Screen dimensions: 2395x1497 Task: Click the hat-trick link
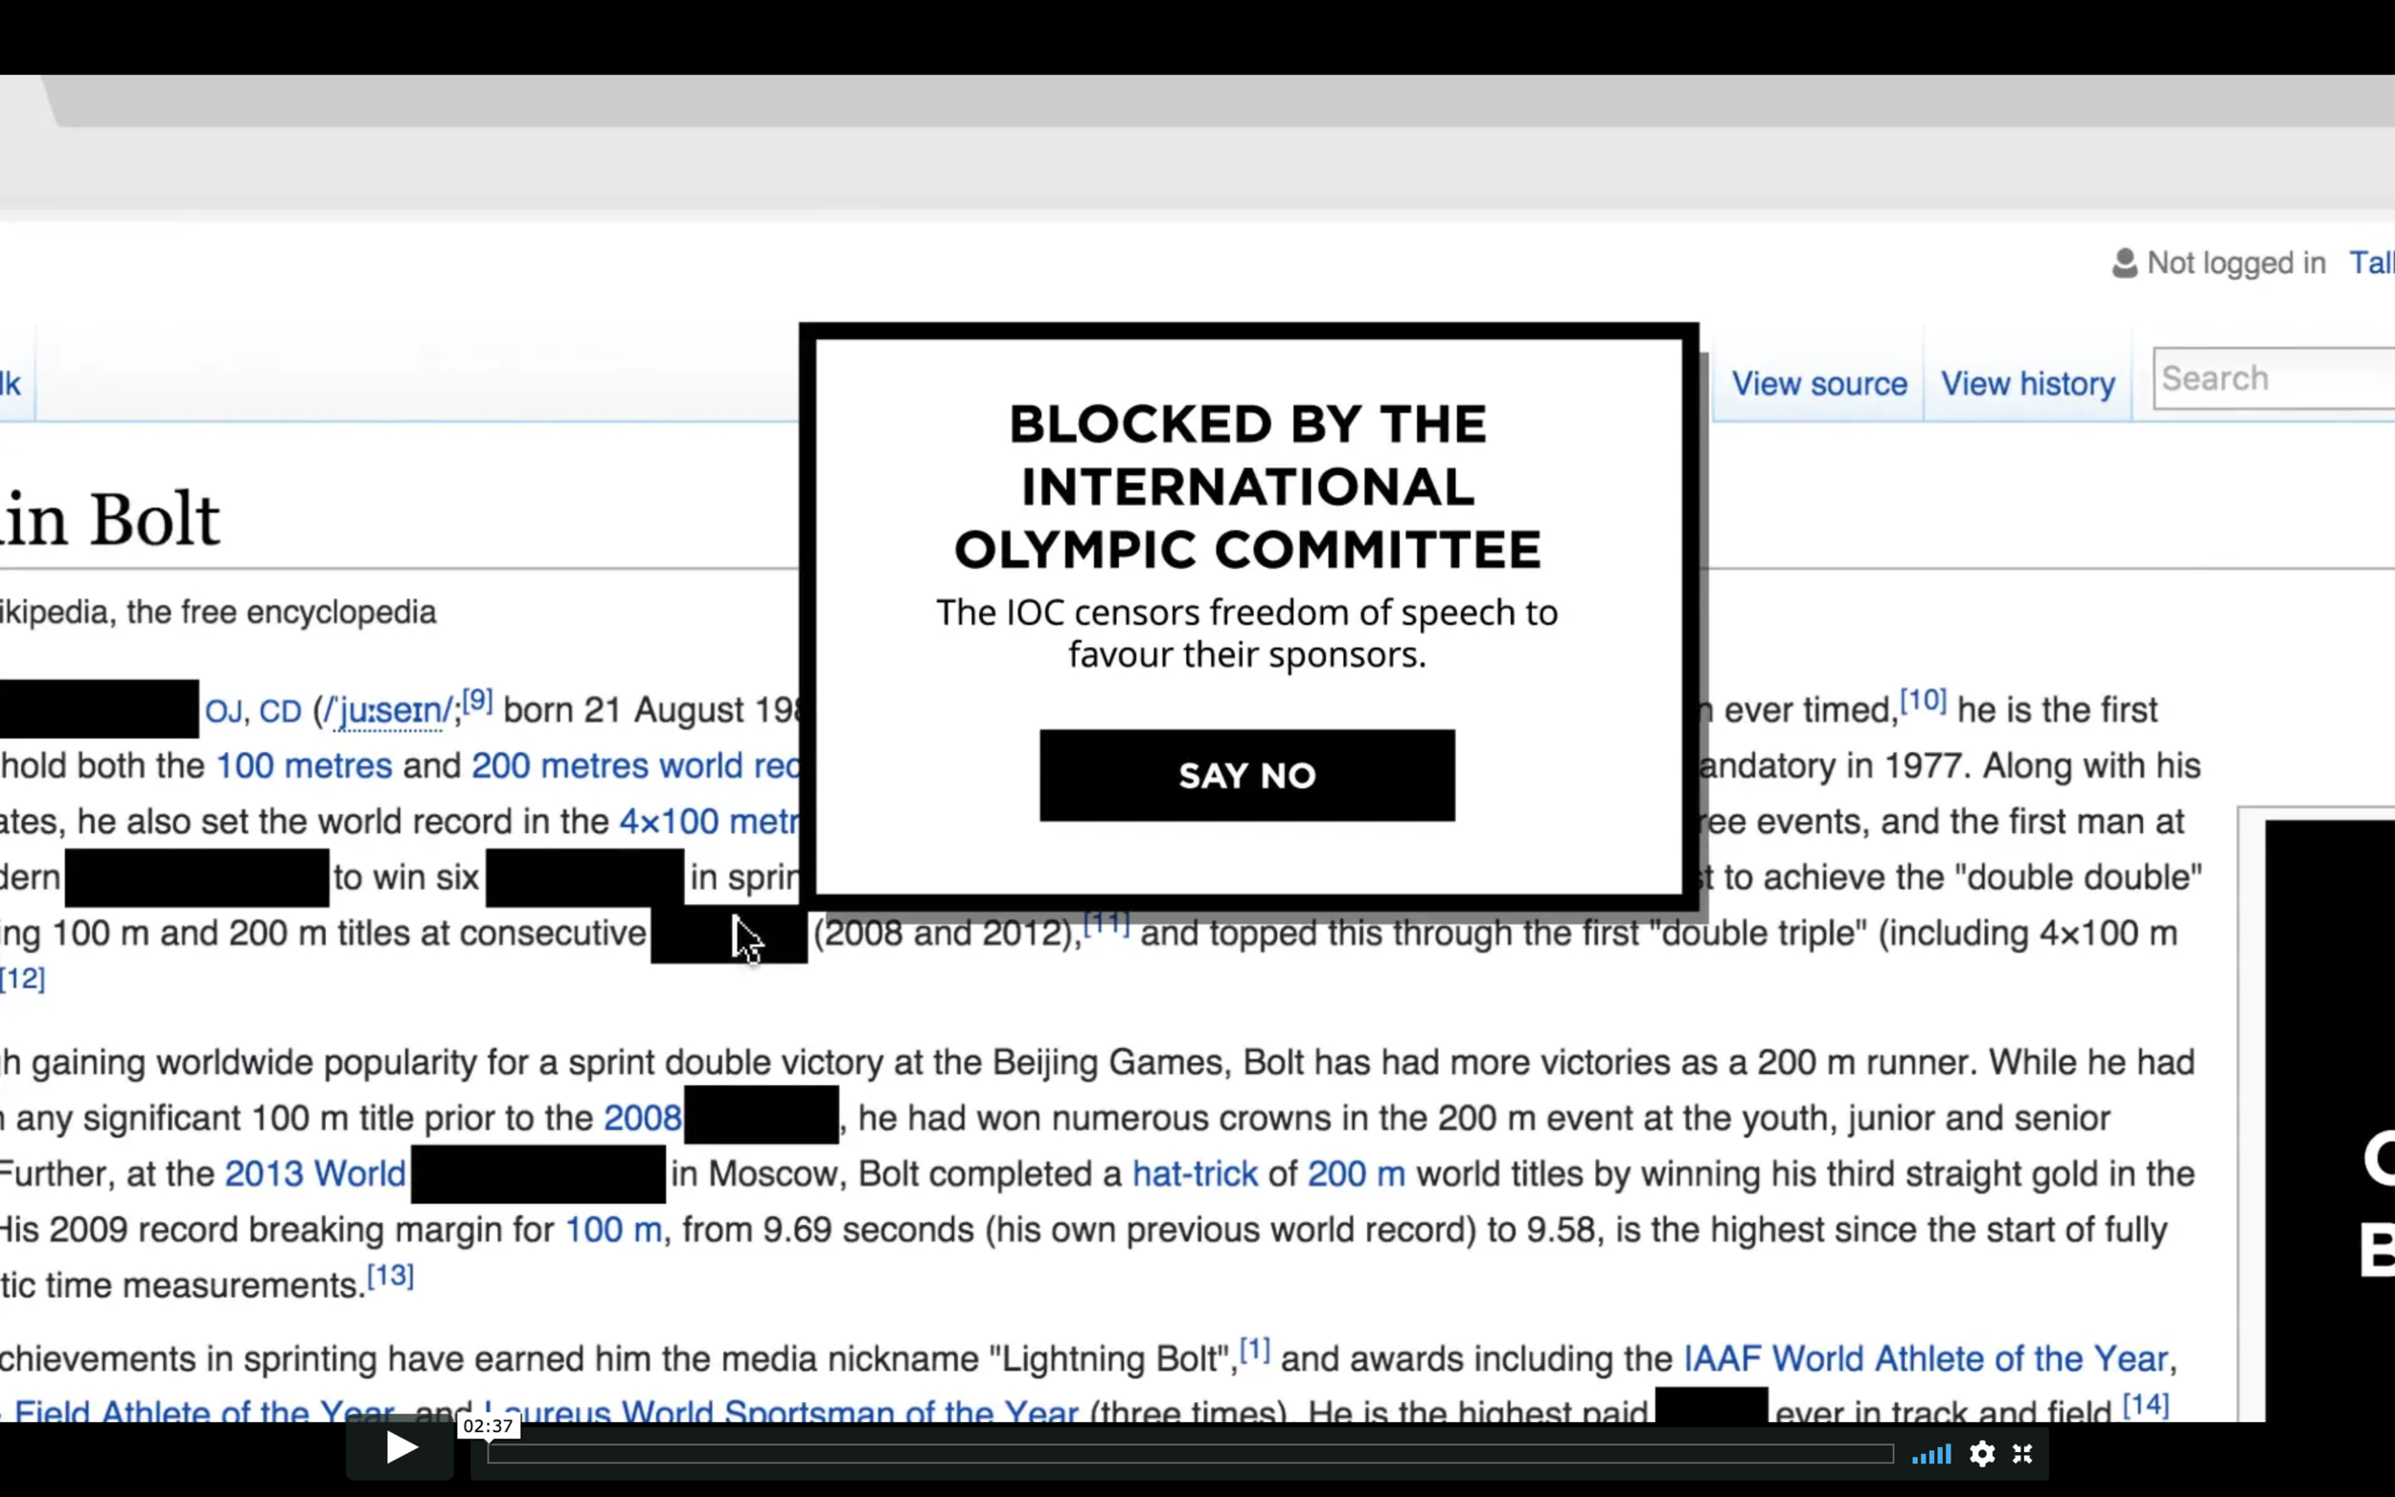pos(1194,1174)
